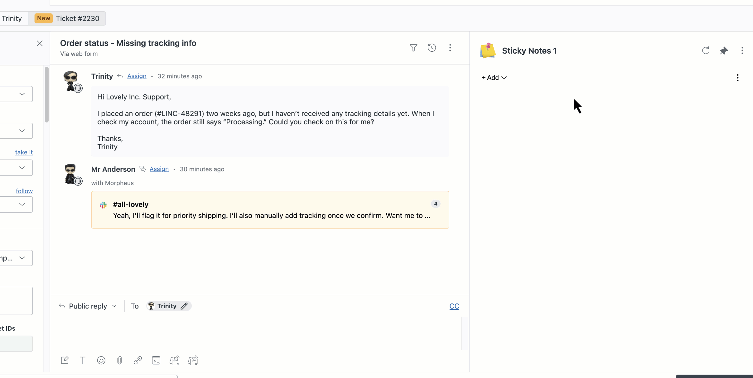This screenshot has width=753, height=378.
Task: Toggle the Sticky Notes pin icon
Action: pos(724,50)
